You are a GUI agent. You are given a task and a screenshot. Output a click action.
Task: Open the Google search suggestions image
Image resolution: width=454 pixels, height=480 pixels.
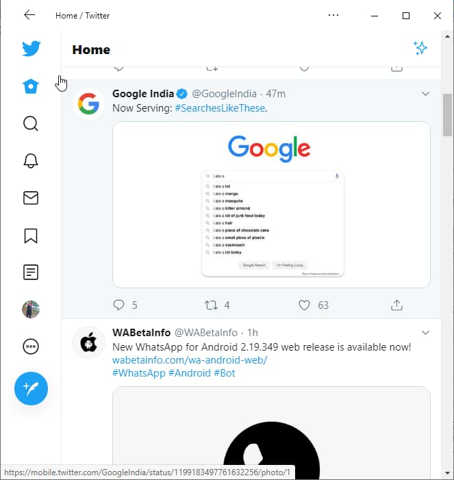pyautogui.click(x=271, y=205)
